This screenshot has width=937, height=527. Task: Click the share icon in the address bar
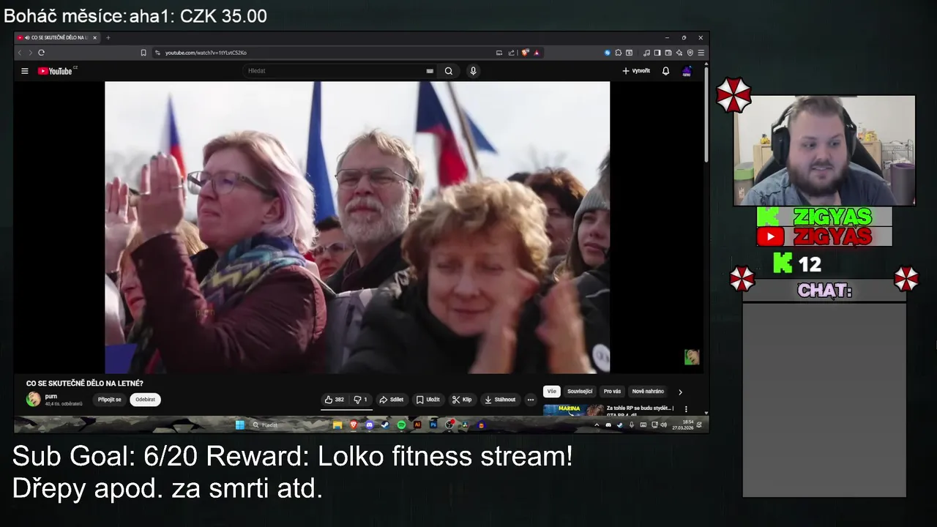[512, 53]
